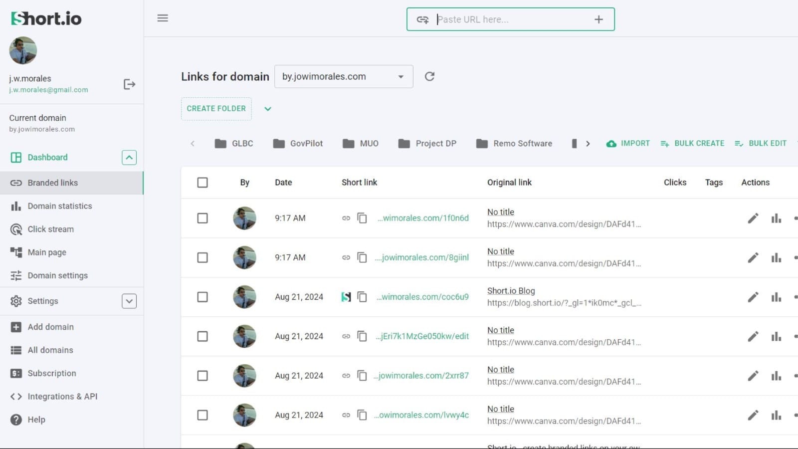Image resolution: width=798 pixels, height=449 pixels.
Task: Copy the short link ending 2xrr87
Action: click(x=362, y=376)
